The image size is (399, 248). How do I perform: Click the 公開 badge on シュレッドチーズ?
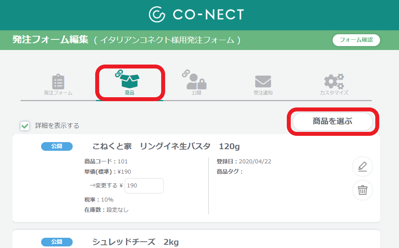click(x=57, y=242)
